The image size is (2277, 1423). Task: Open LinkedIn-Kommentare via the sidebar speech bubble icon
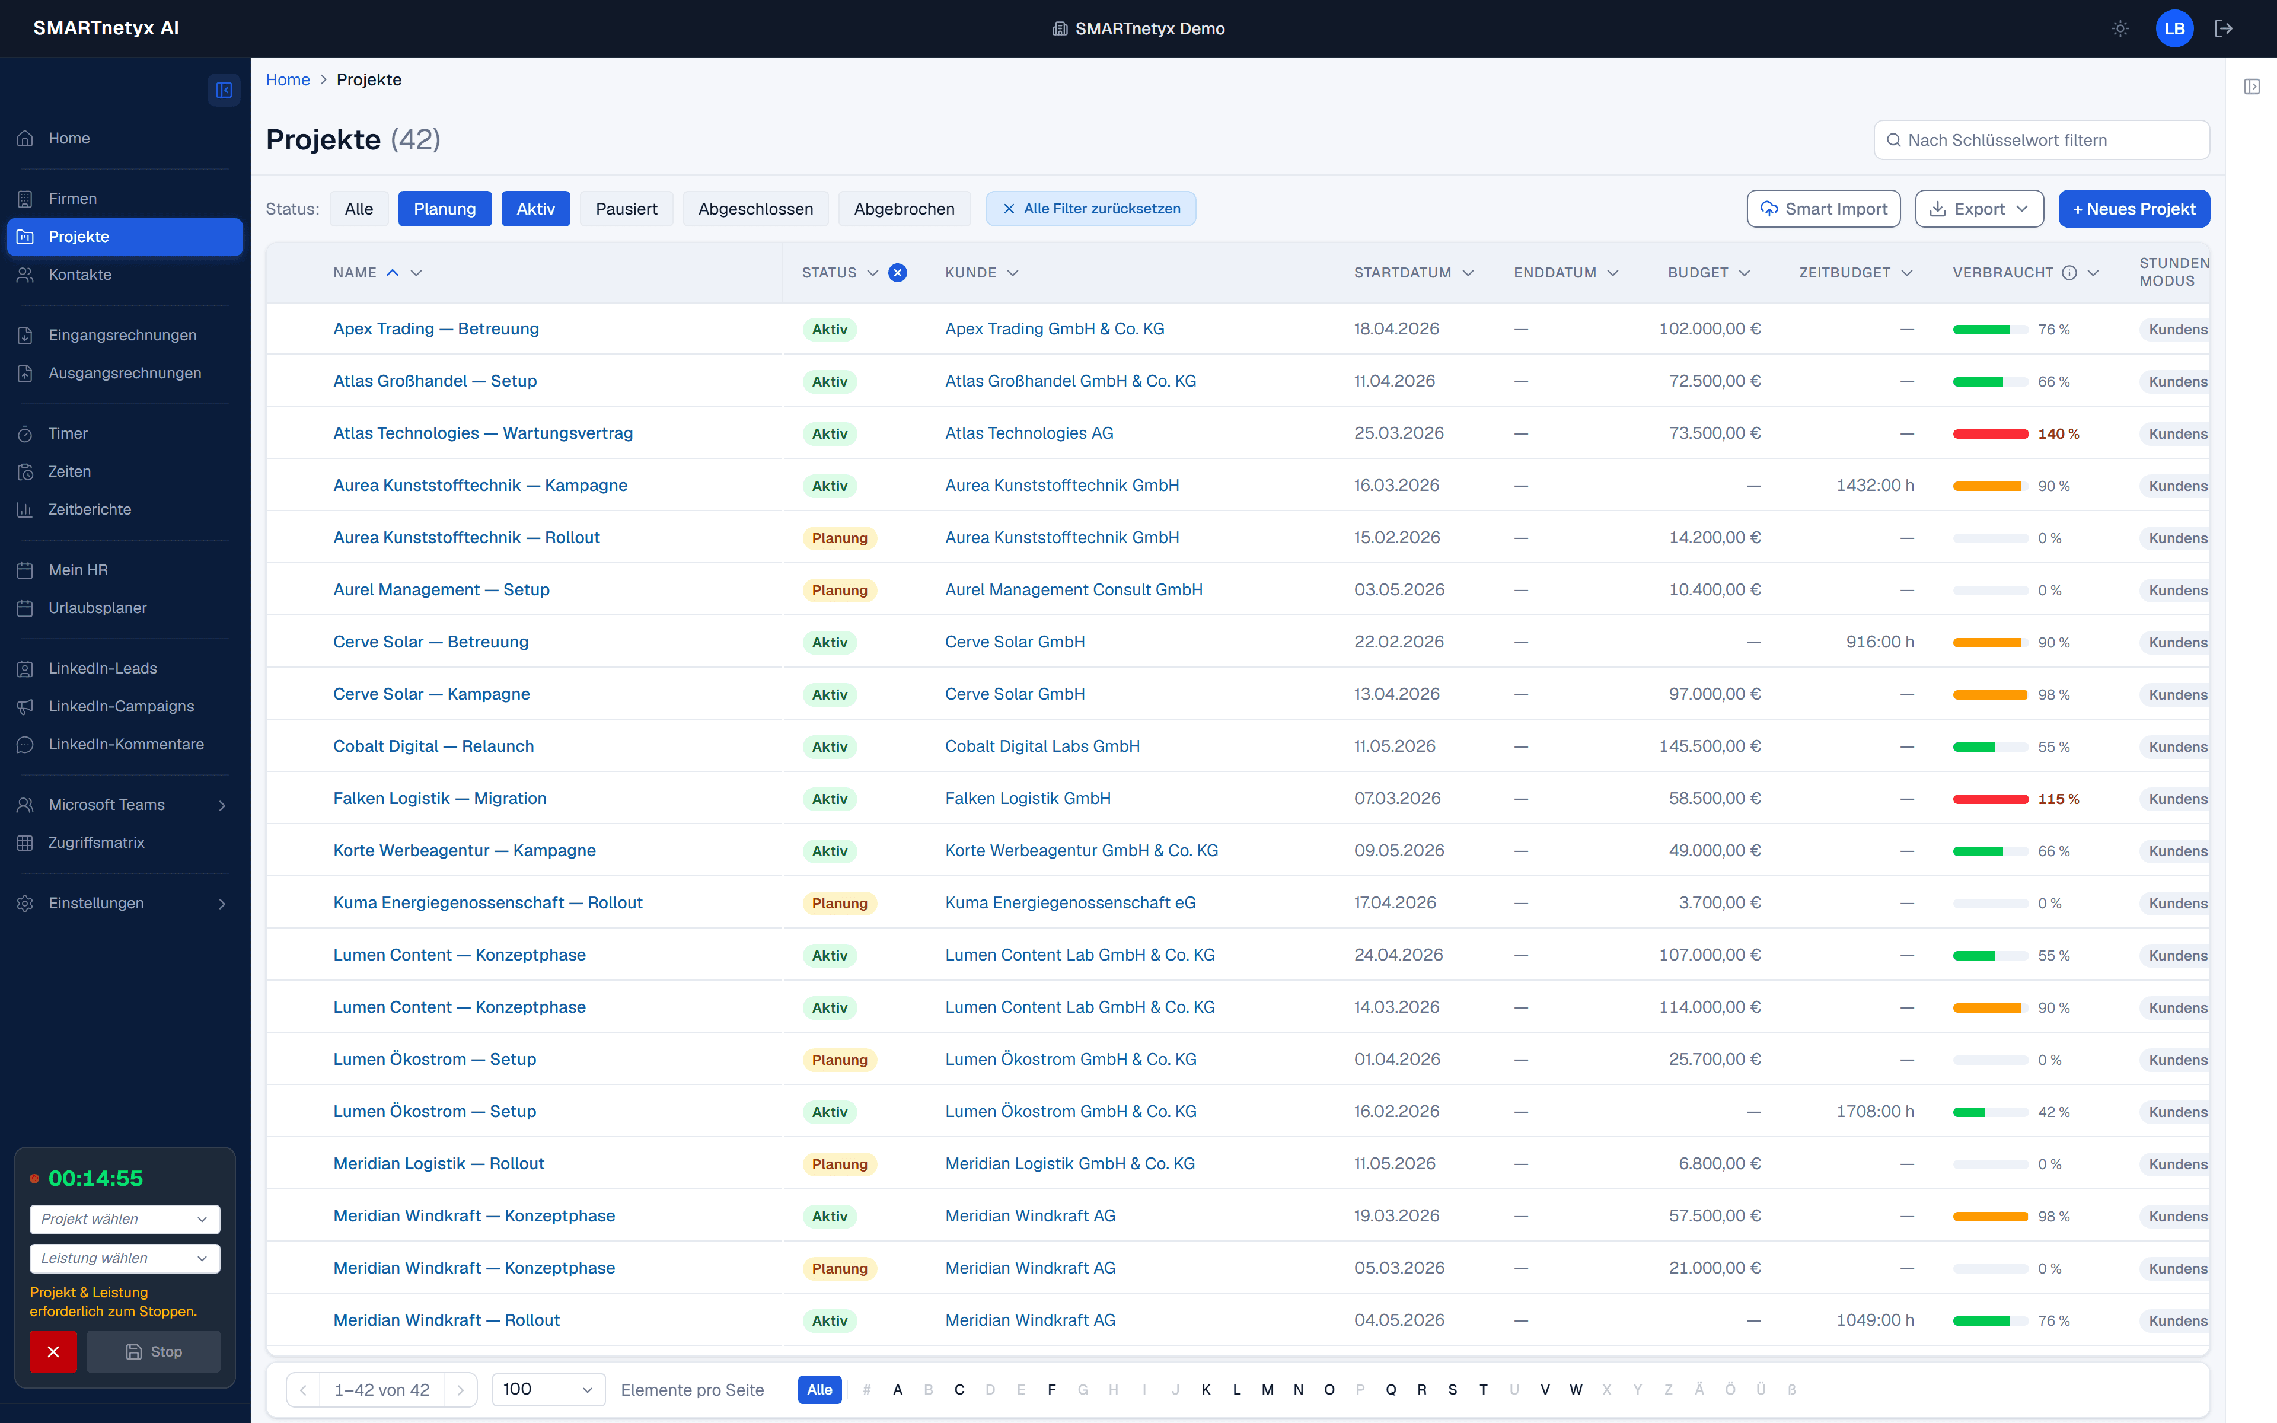25,745
